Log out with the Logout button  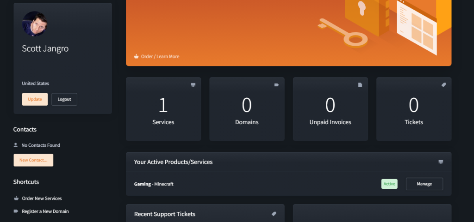64,99
